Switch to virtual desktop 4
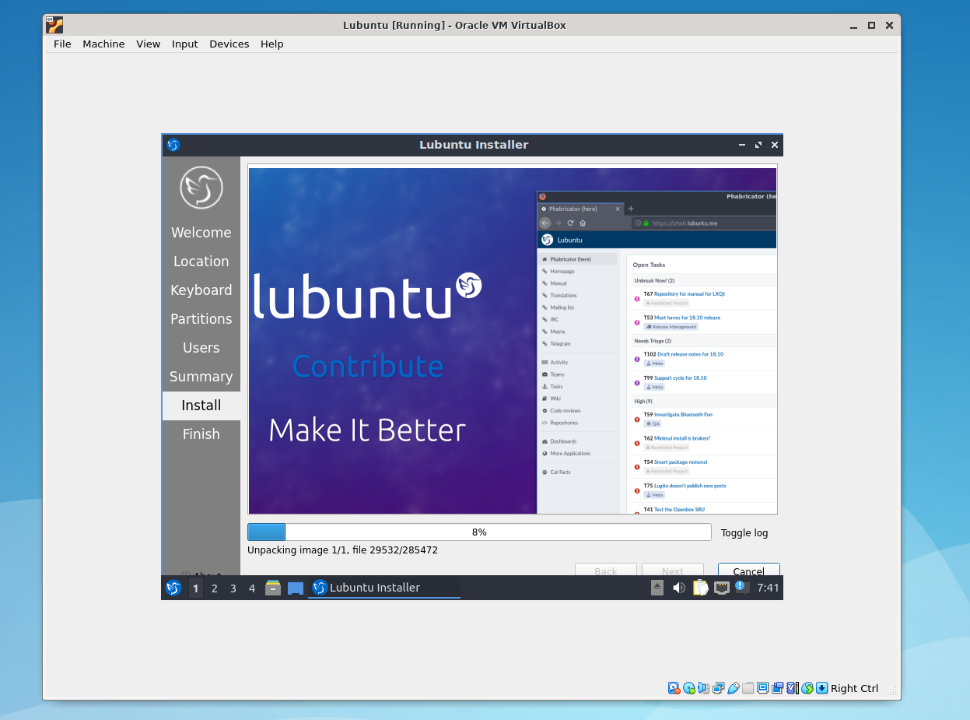Screen dimensions: 970x720 252,588
